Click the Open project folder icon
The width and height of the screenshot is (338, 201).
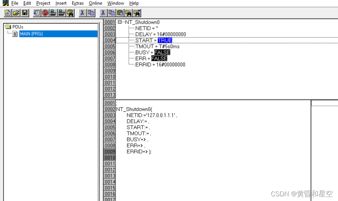[x=16, y=13]
